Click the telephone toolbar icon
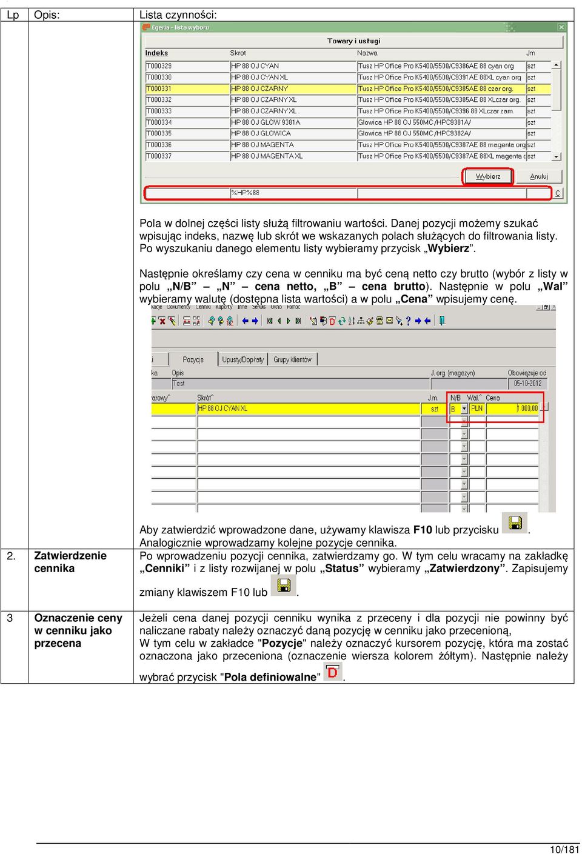 click(x=380, y=321)
